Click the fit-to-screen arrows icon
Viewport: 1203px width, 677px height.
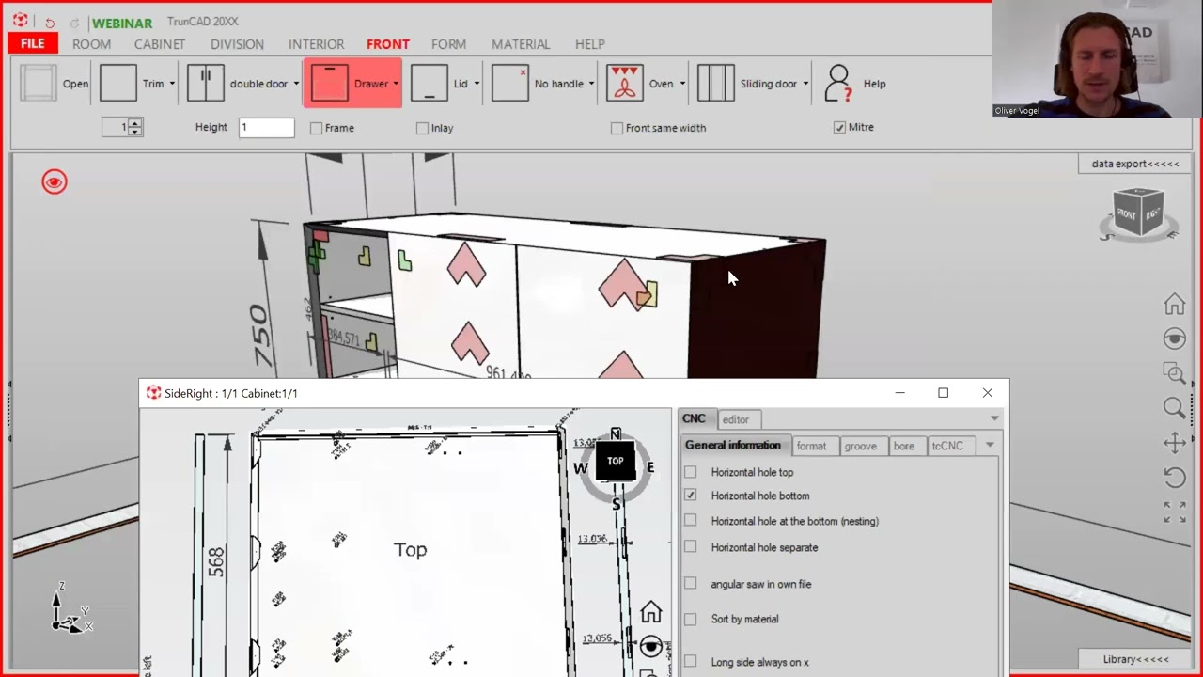1175,512
